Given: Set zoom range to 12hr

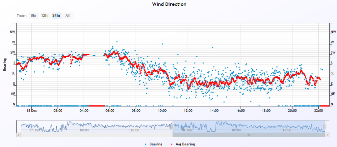Looking at the screenshot, I should point(45,16).
